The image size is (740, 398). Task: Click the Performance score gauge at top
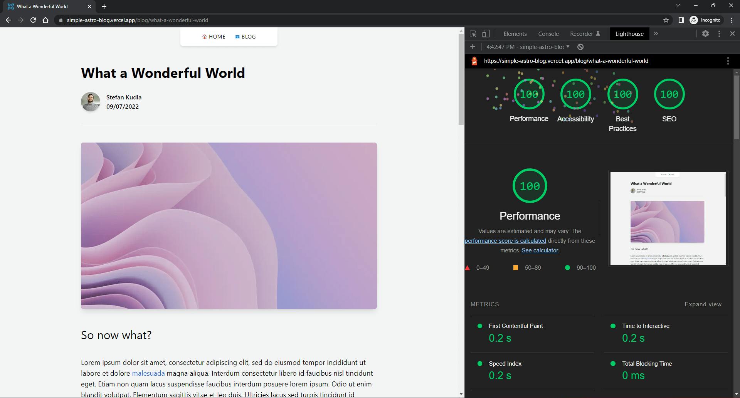(529, 94)
